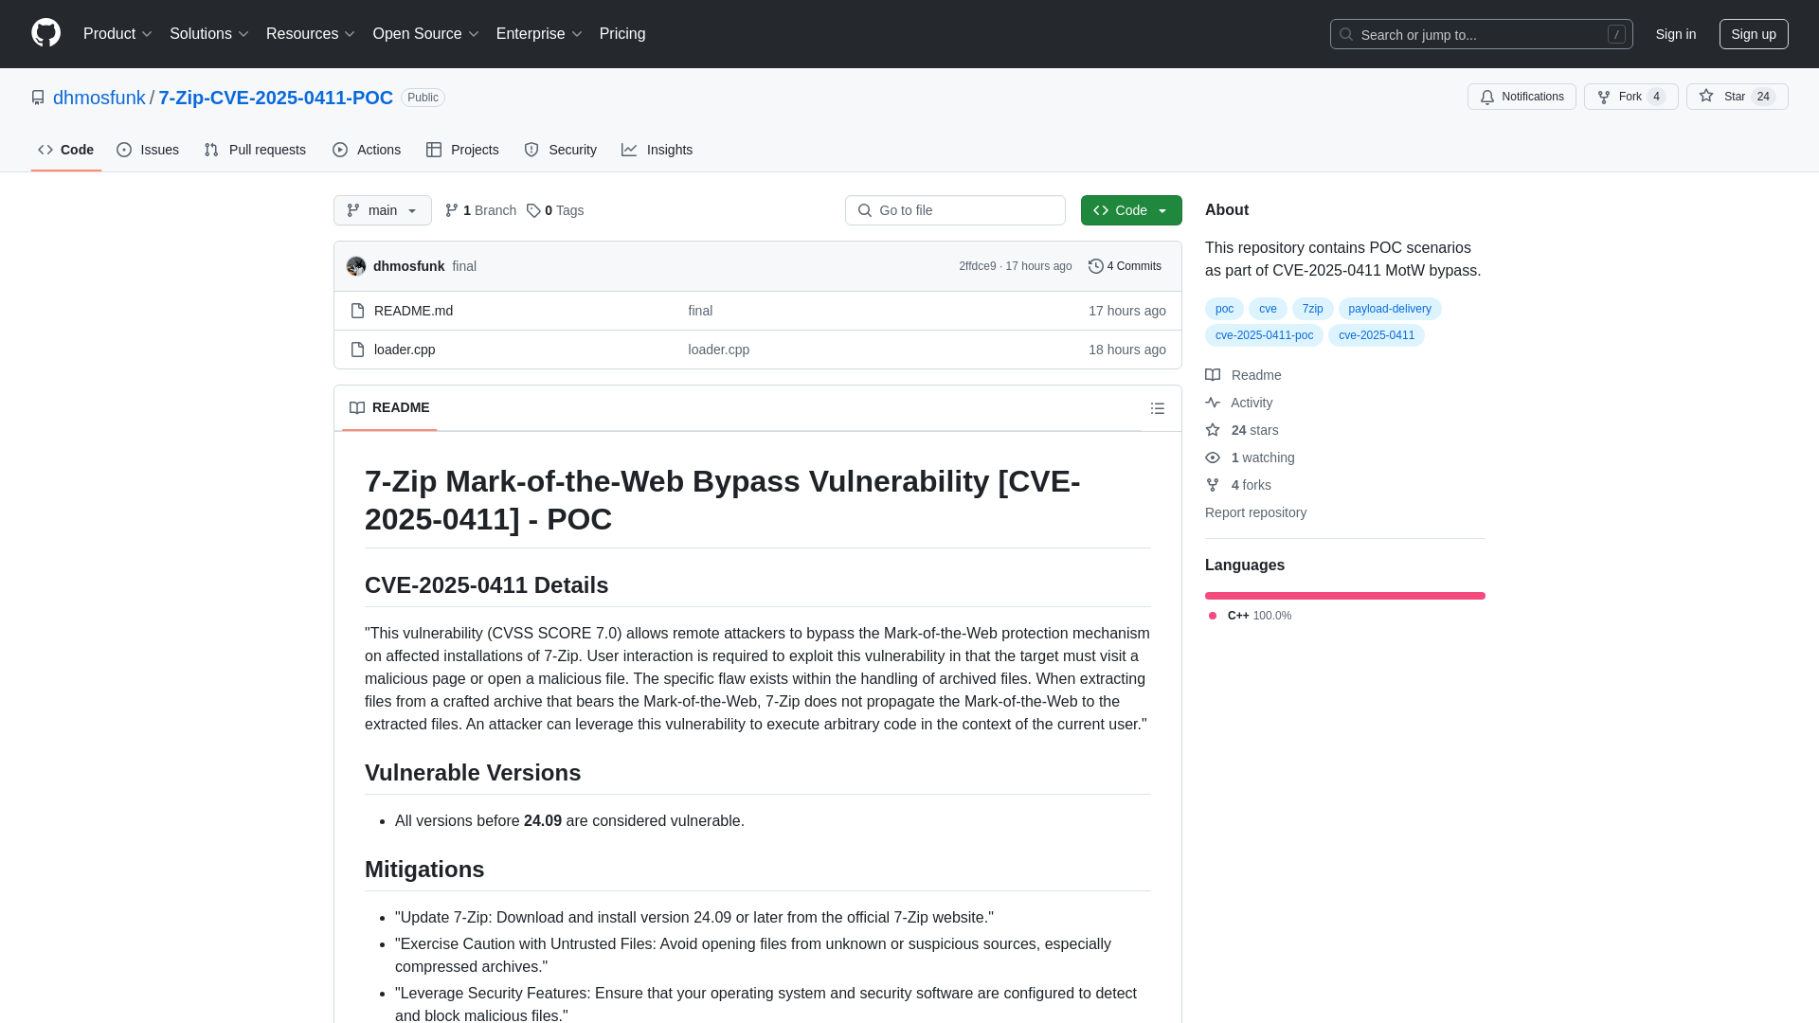Open the Activity link in About
1819x1023 pixels.
(1239, 403)
